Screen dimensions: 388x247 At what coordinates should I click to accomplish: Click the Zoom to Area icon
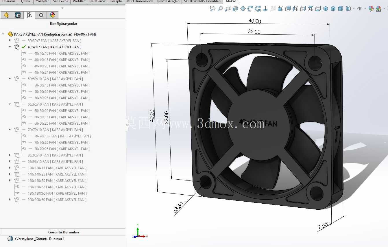[228, 9]
